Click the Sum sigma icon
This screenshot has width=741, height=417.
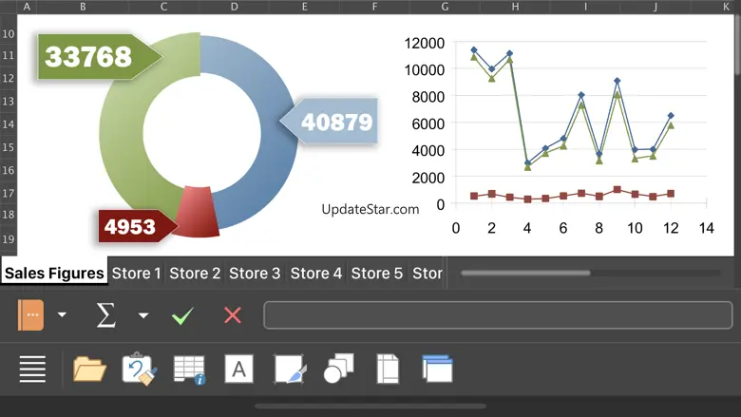pos(105,315)
